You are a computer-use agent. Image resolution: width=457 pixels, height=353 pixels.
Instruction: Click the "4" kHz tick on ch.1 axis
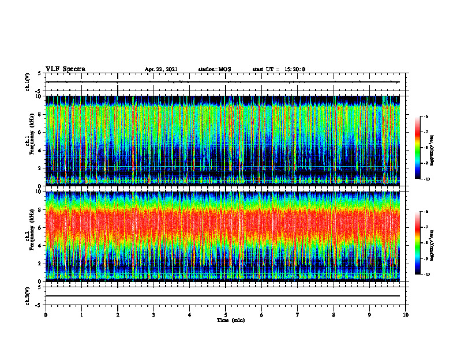pyautogui.click(x=40, y=151)
